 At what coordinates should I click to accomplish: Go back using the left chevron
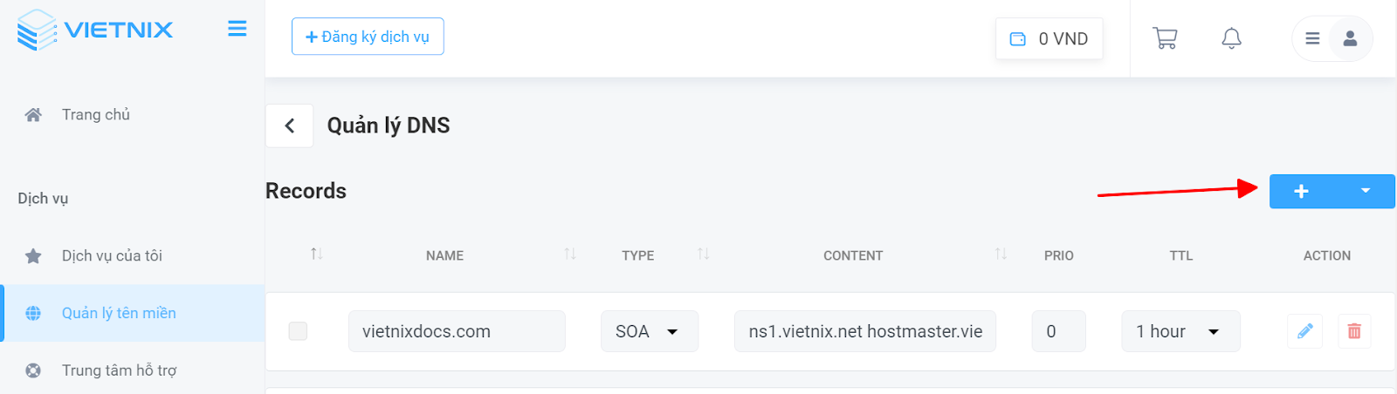[289, 126]
